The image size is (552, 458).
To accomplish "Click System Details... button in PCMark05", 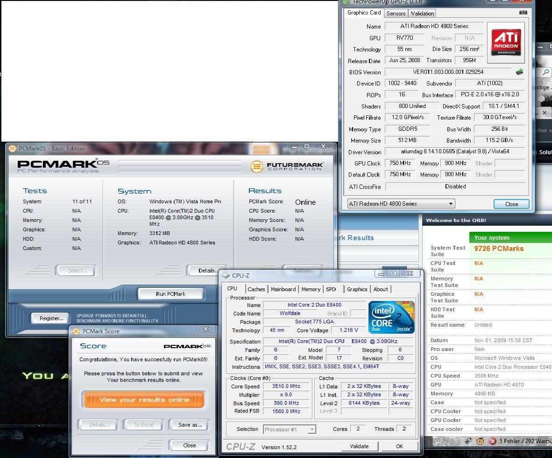I will (206, 271).
